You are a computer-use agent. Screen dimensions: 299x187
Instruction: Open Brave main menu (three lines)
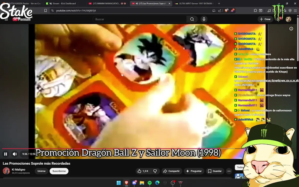[x=295, y=11]
